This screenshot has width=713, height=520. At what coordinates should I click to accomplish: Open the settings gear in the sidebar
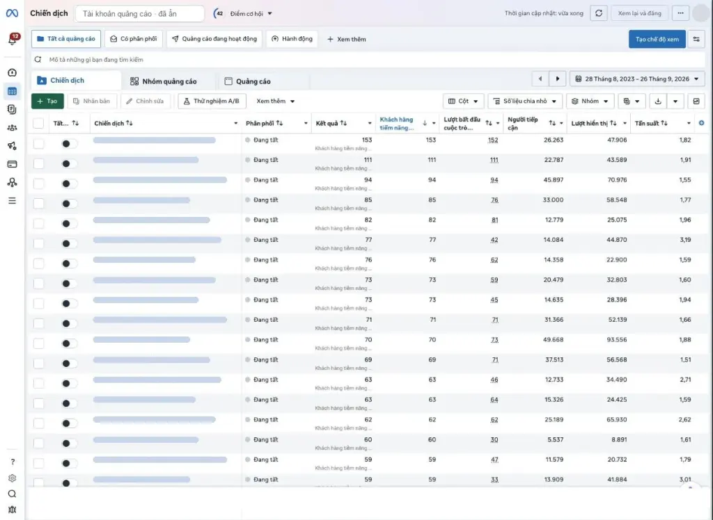coord(13,478)
